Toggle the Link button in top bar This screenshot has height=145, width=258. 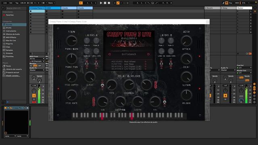(5, 3)
